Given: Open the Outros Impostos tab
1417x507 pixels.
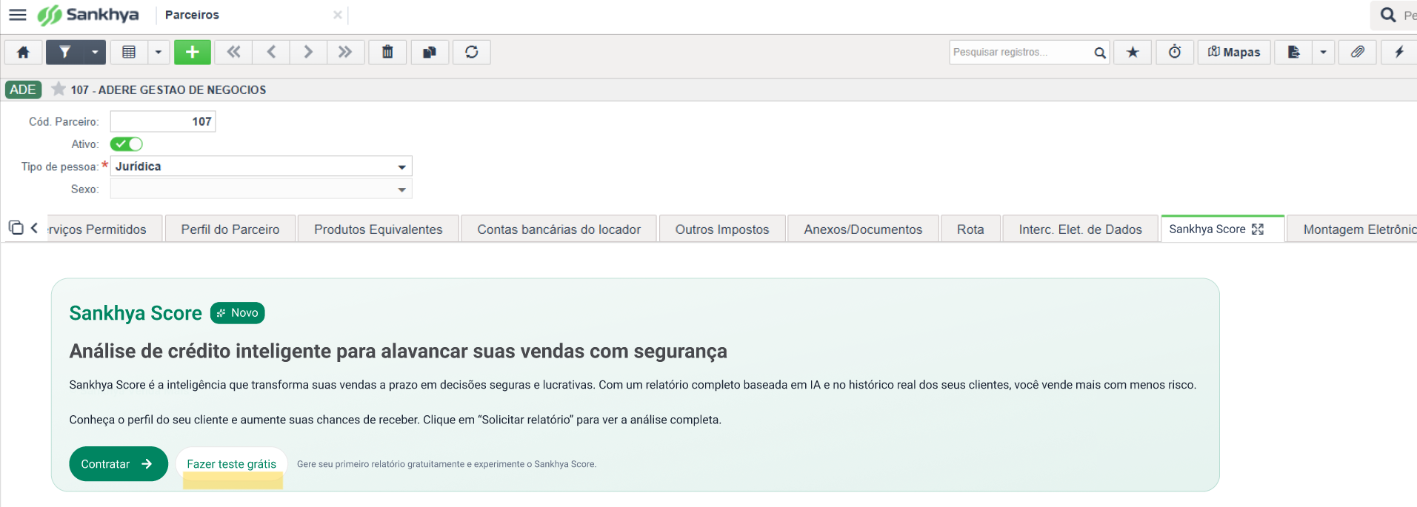Looking at the screenshot, I should click(722, 229).
